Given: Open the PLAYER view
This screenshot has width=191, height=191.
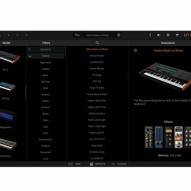Looking at the screenshot, I should pos(122,164).
